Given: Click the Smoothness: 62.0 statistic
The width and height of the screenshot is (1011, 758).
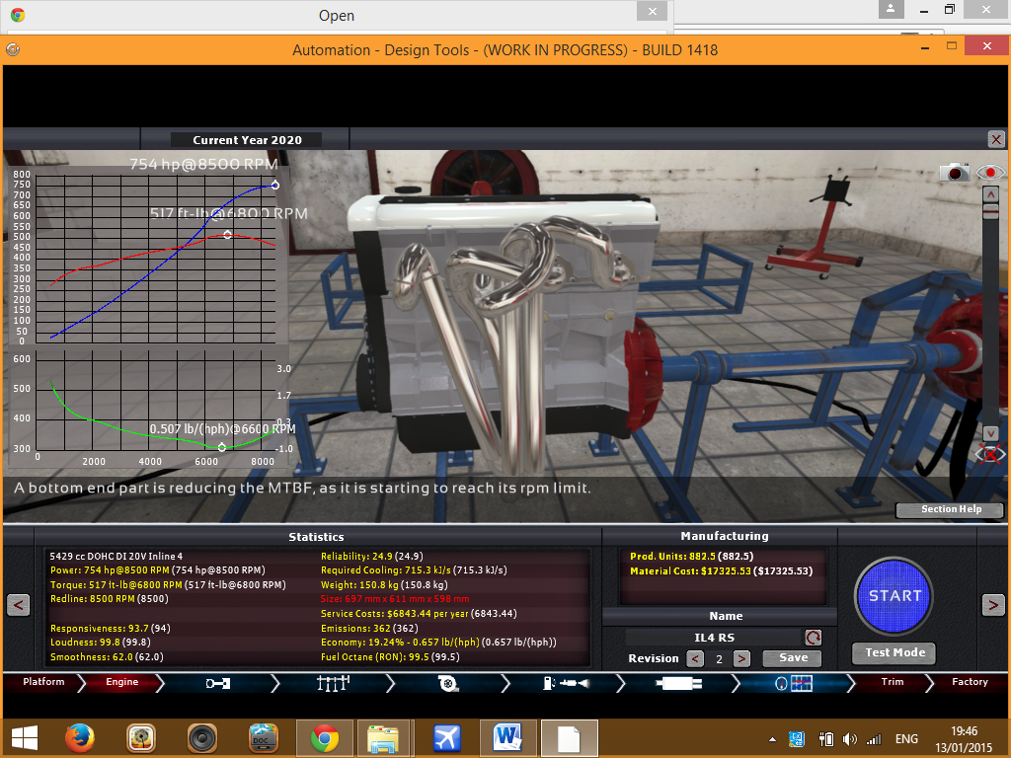Looking at the screenshot, I should 107,656.
